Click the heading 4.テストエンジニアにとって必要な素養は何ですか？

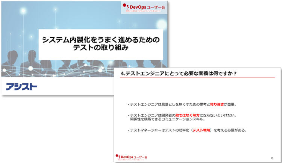click(177, 73)
